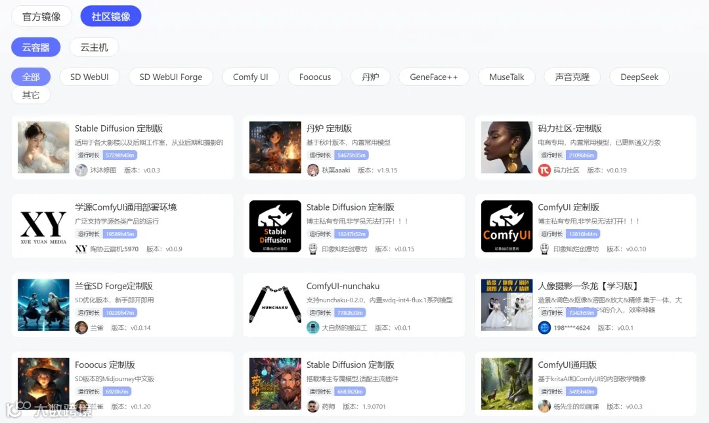Select the MuseTalk filter
709x423 pixels.
(506, 77)
